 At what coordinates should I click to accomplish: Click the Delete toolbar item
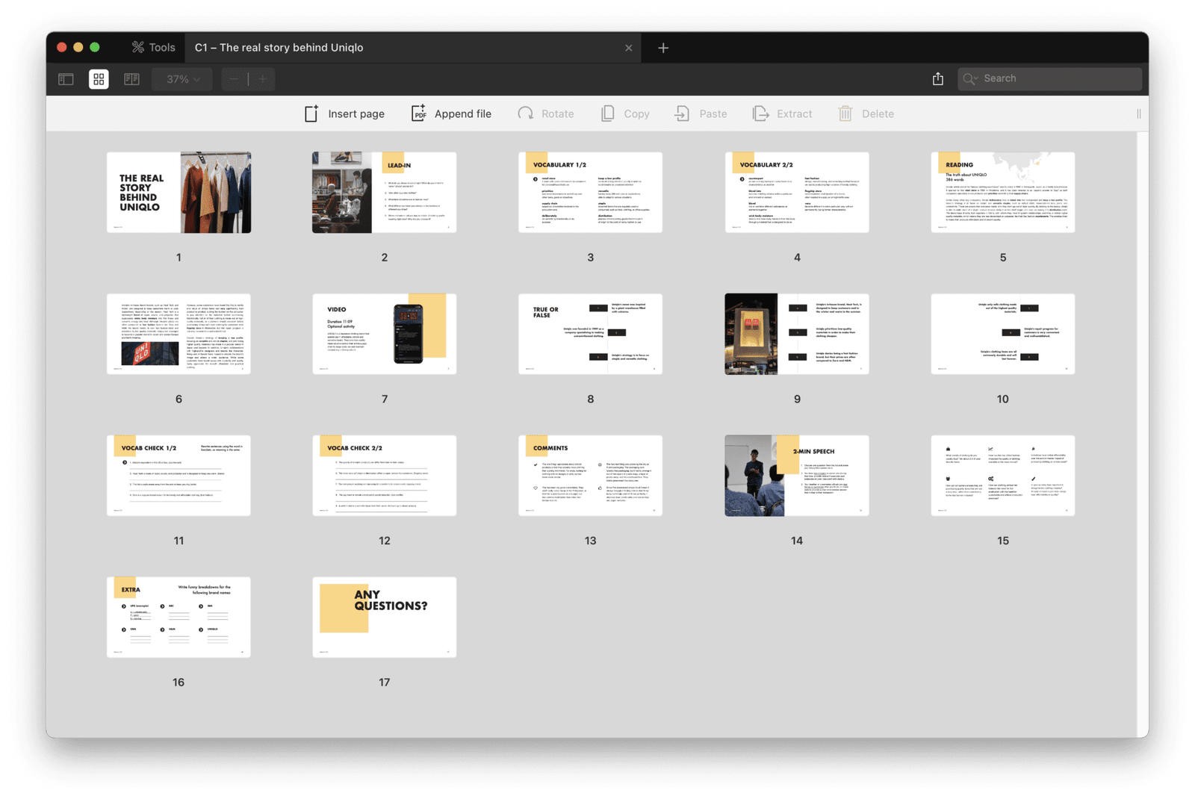pos(866,114)
